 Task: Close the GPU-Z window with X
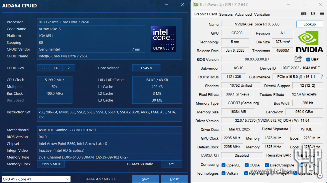click(320, 4)
